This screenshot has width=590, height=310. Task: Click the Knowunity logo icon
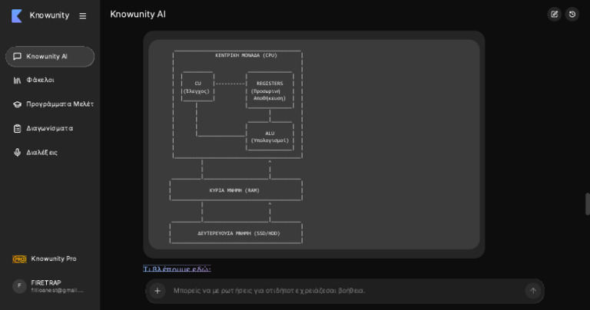pyautogui.click(x=17, y=16)
